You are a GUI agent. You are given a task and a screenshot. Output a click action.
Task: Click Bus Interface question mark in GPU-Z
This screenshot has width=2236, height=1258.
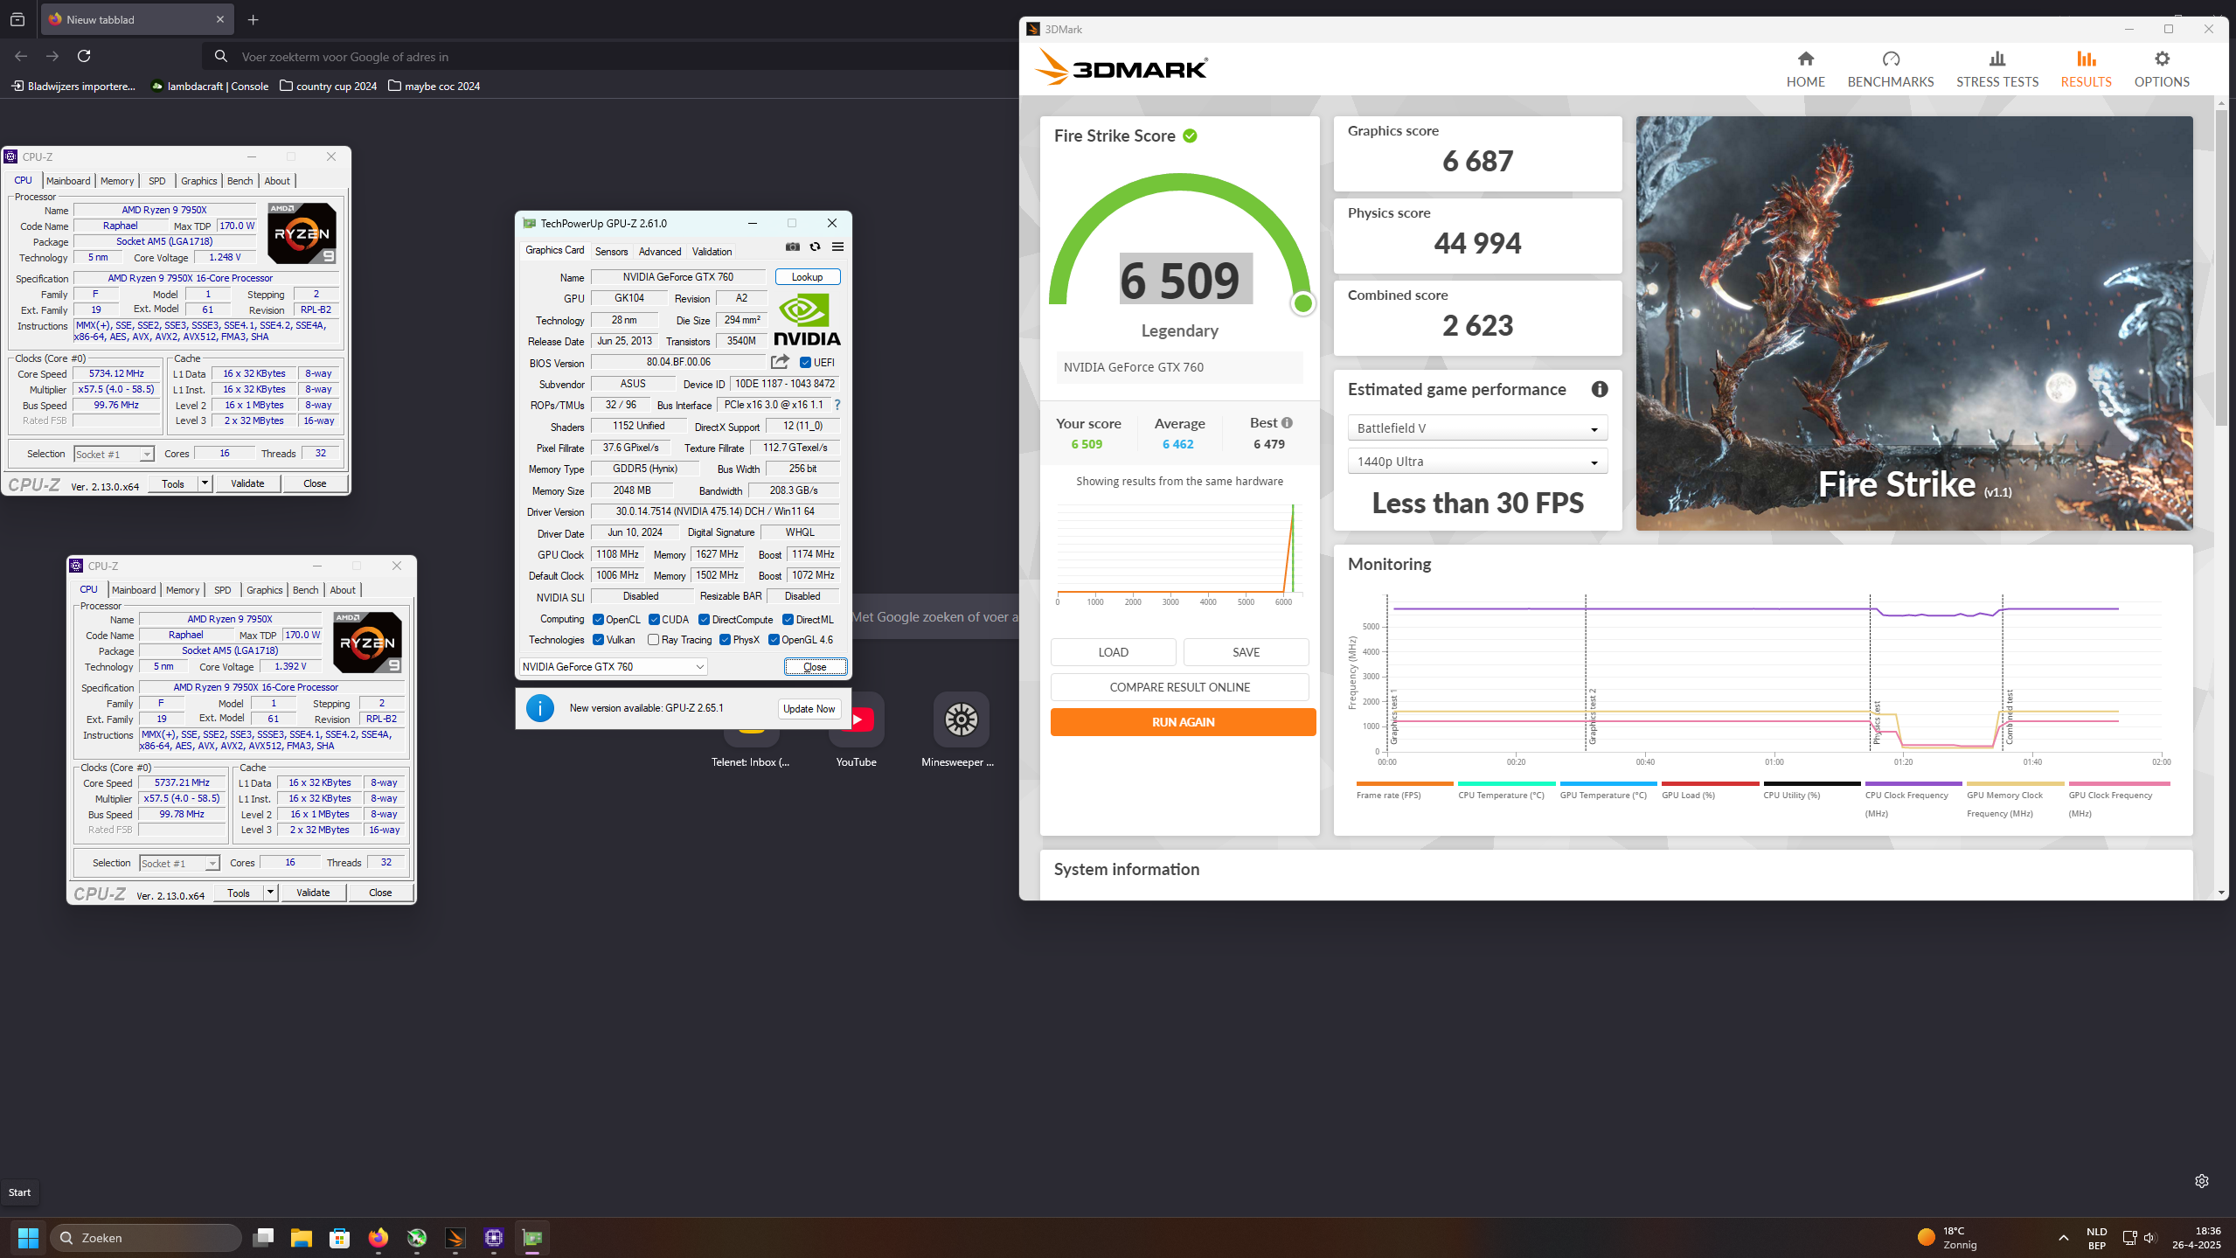coord(837,405)
